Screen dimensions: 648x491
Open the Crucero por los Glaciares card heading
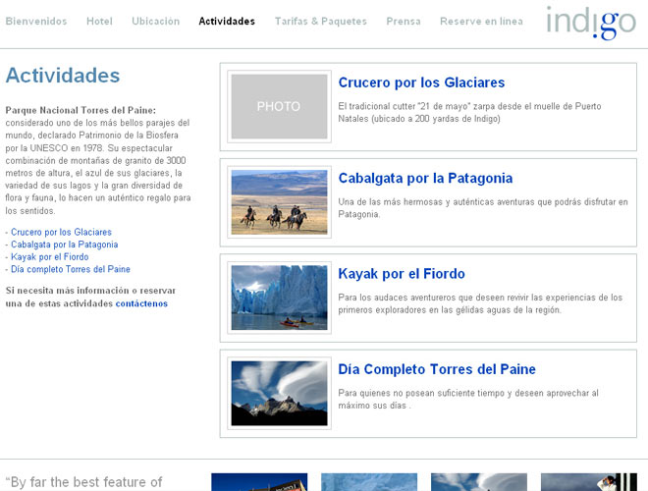pyautogui.click(x=421, y=82)
